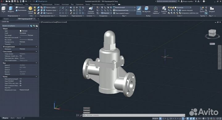This screenshot has height=120, width=222.
Task: Click Make Current (Сделать текущим) layer button
Action: pyautogui.click(x=186, y=10)
